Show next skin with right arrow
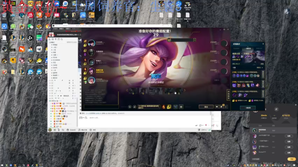Image resolution: width=298 pixels, height=167 pixels. pyautogui.click(x=184, y=91)
